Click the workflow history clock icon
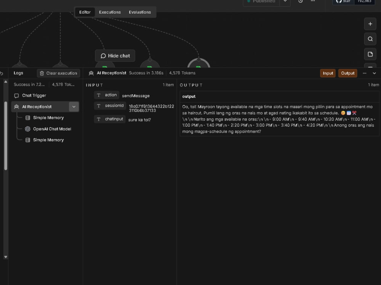Viewport: 381px width, 285px height. (301, 1)
